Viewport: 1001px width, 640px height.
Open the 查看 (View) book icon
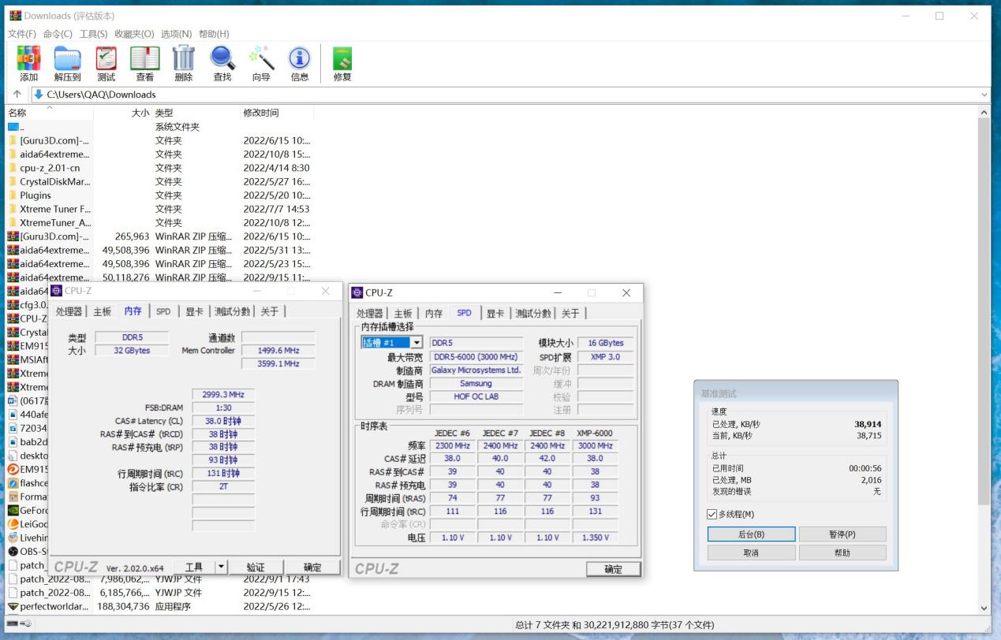(145, 60)
